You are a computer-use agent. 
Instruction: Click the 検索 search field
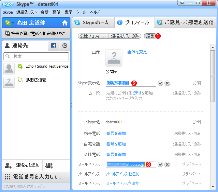coord(36,56)
